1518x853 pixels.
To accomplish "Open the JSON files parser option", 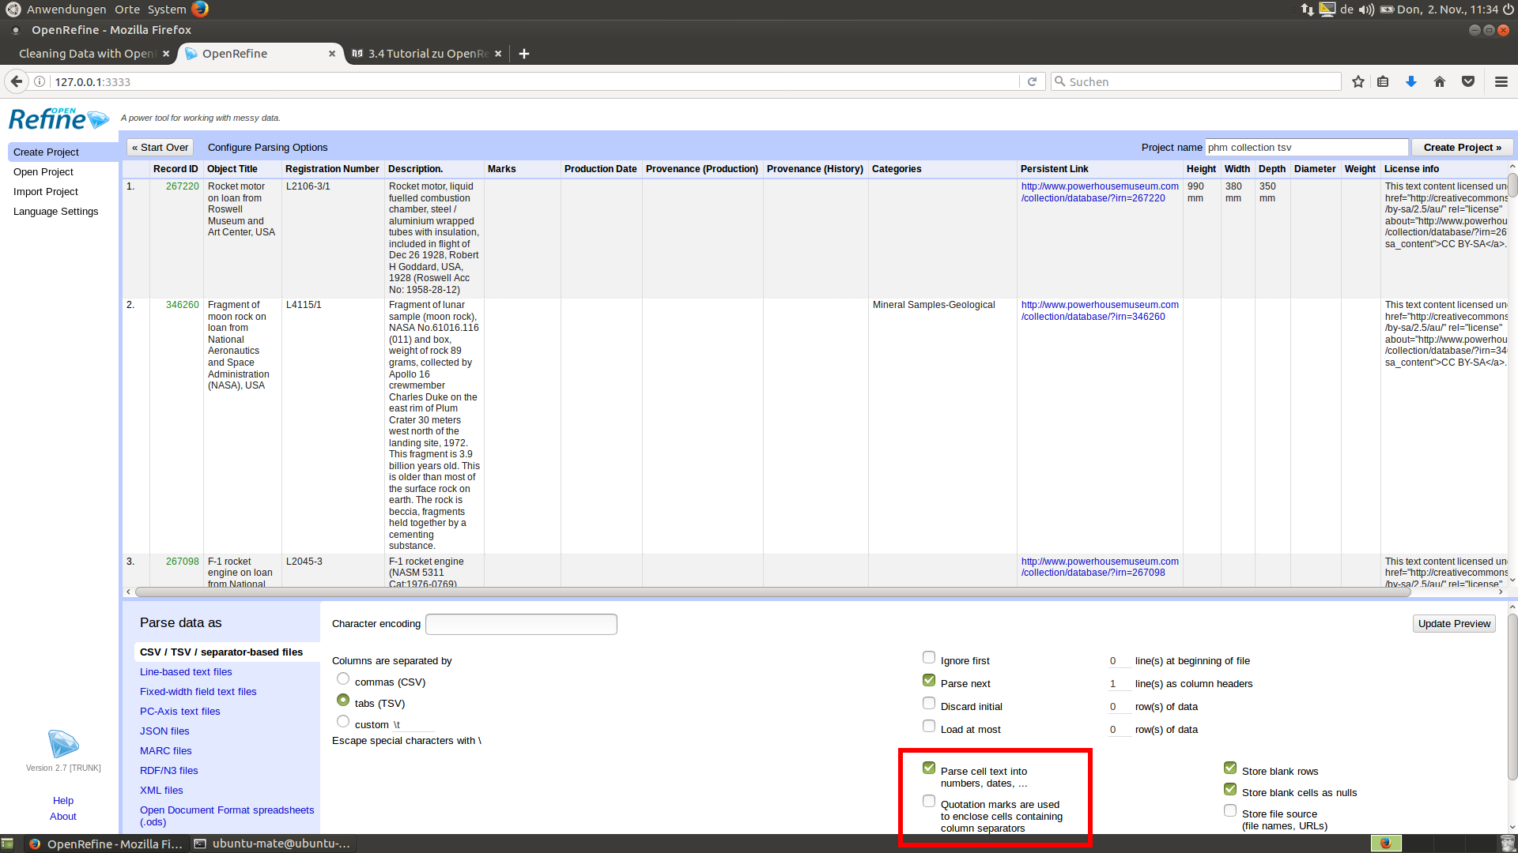I will [x=164, y=731].
